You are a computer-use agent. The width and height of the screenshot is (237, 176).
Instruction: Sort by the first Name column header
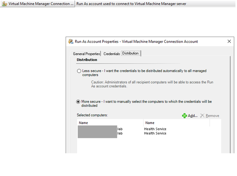click(x=110, y=123)
